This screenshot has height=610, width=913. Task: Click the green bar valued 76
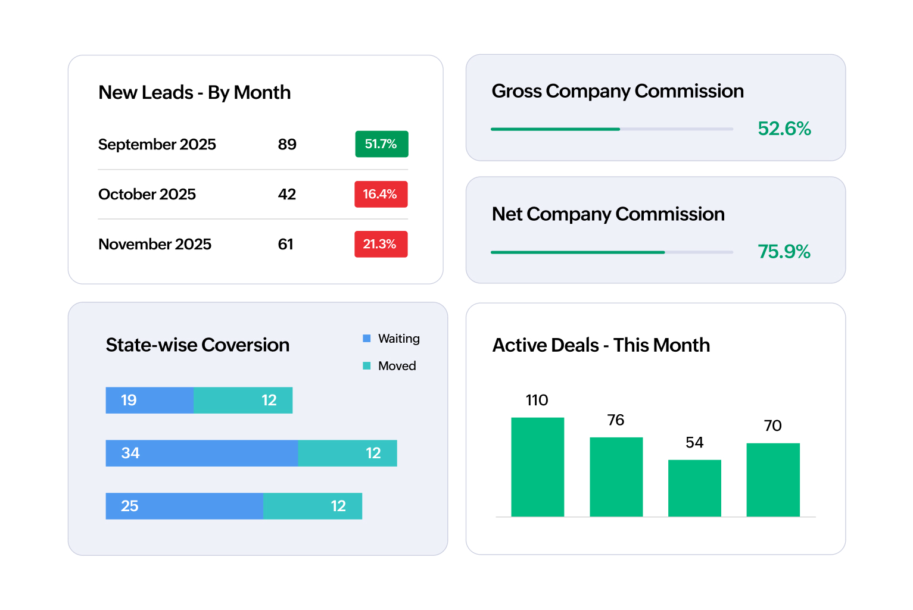[616, 477]
